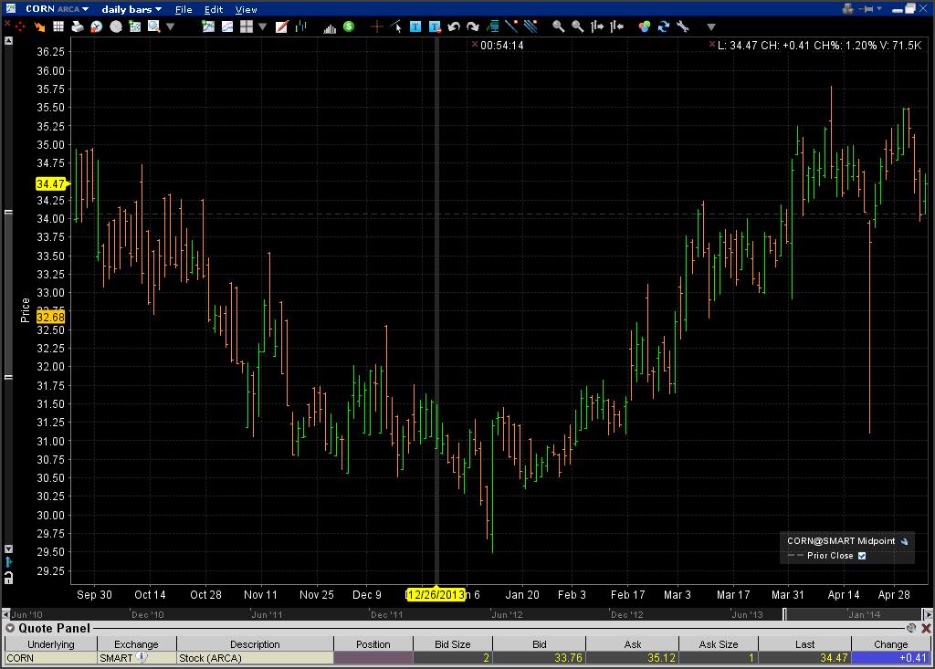
Task: Open the CORN ARCA symbol dropdown
Action: (57, 9)
